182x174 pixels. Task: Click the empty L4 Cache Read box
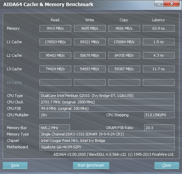pos(55,82)
